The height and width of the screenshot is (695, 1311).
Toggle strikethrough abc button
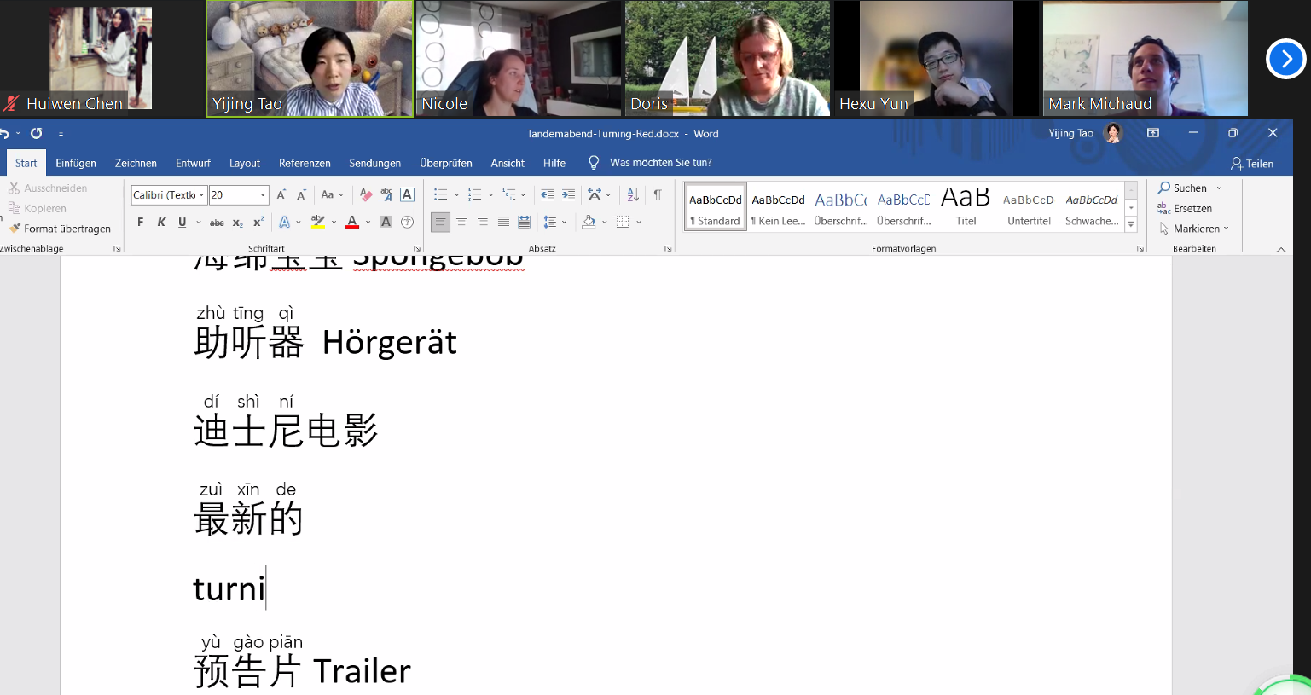coord(217,223)
